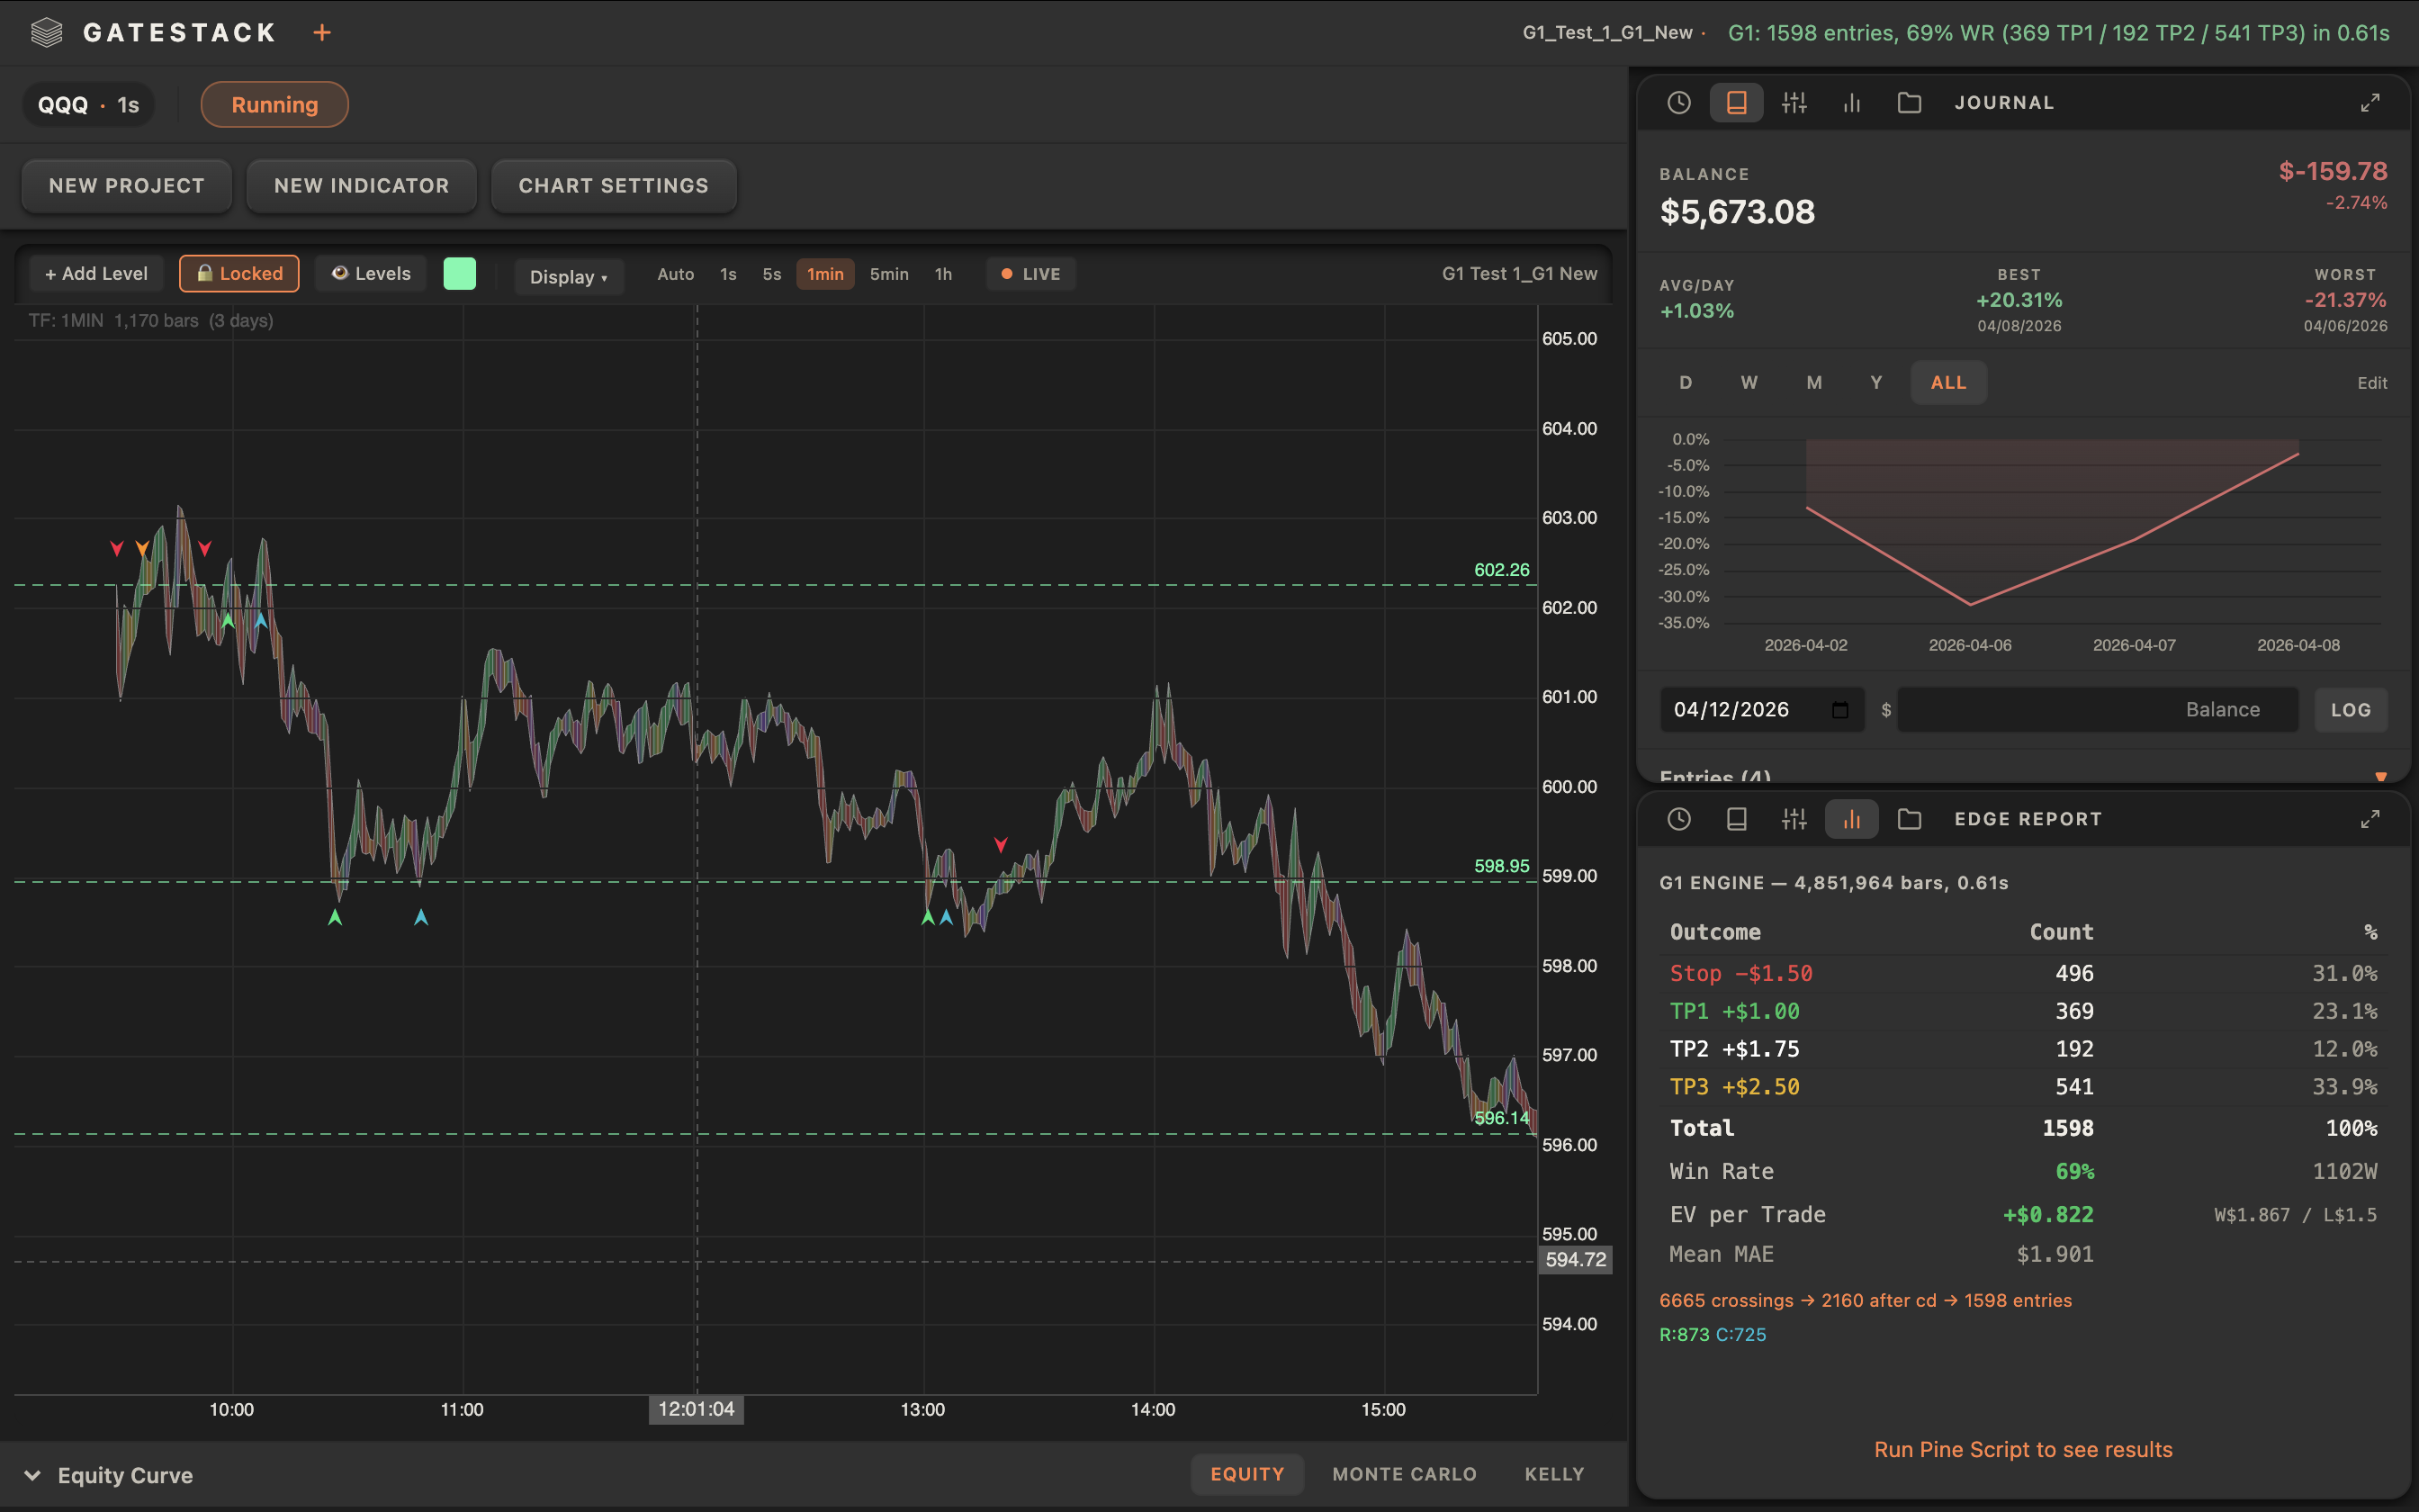Collapse the Entries (4) section
Viewport: 2419px width, 1512px height.
[2382, 777]
